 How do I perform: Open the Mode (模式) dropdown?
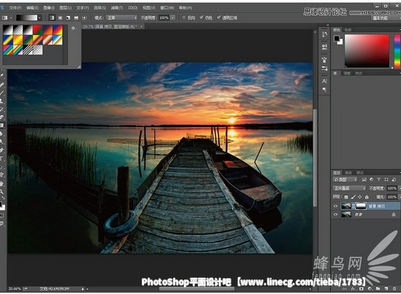coord(121,18)
